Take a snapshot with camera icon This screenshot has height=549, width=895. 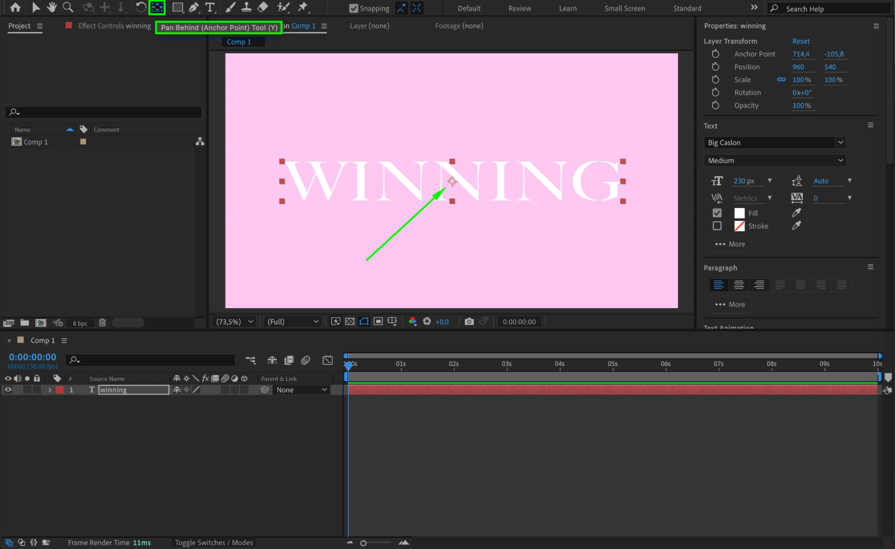[469, 322]
